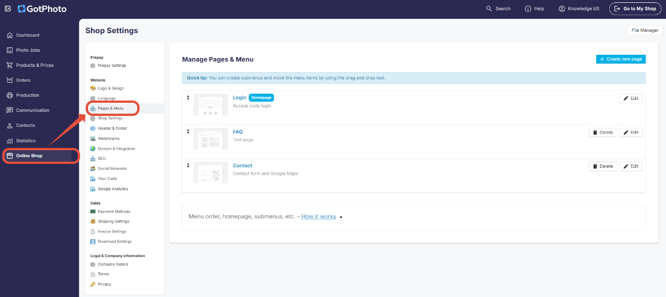Click the GotPhoto logo
The image size is (666, 297).
coord(42,9)
